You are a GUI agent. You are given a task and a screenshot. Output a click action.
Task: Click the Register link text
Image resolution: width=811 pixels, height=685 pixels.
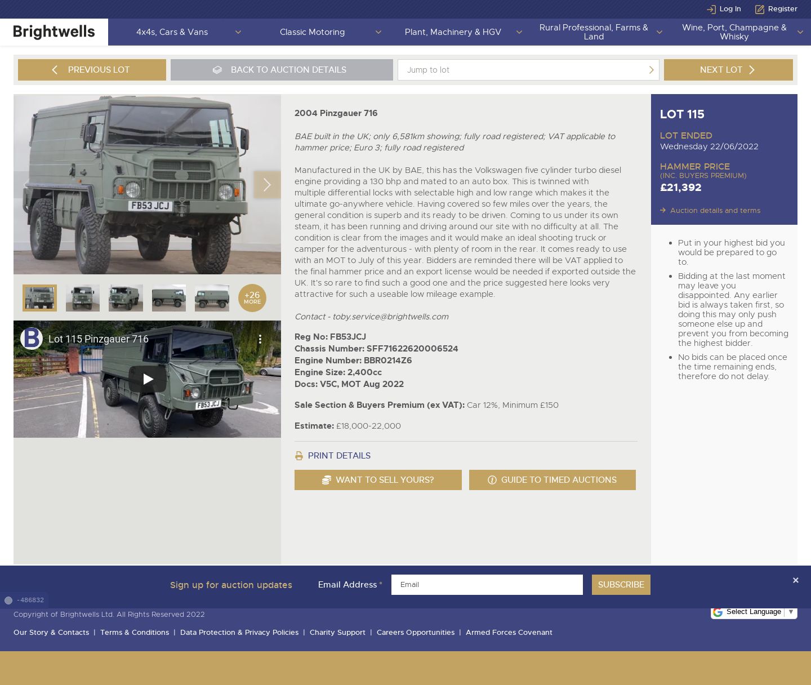(x=783, y=9)
